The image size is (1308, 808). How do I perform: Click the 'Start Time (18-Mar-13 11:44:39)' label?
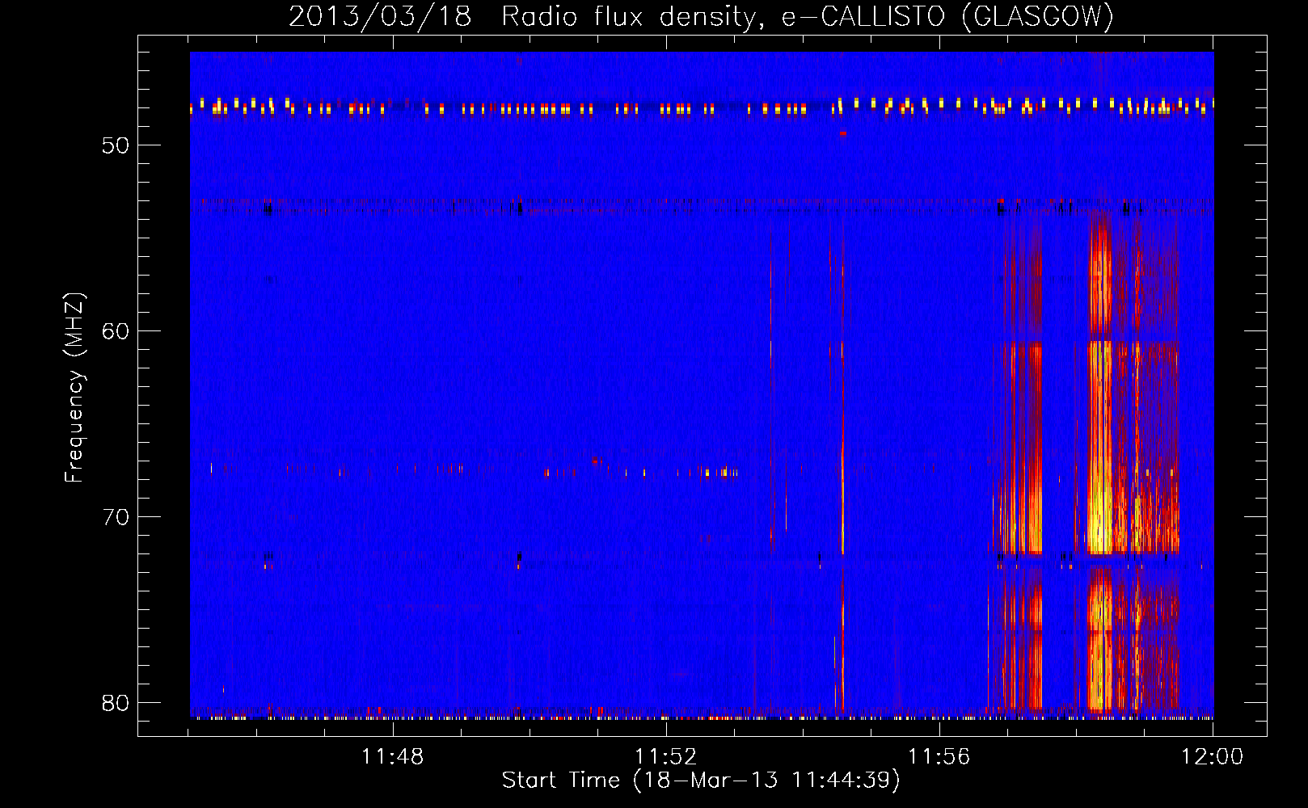701,781
